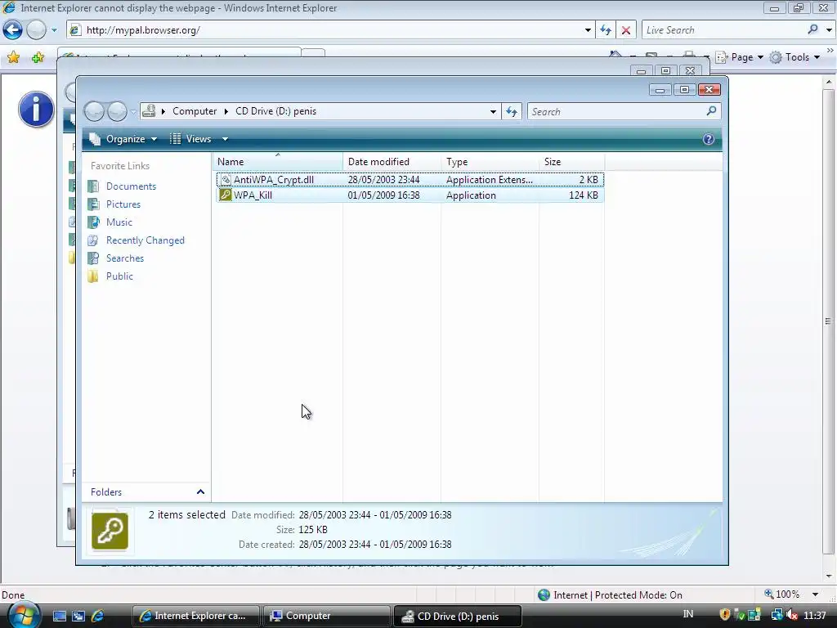This screenshot has height=628, width=837.
Task: Open the IE address bar history dropdown
Action: tap(588, 30)
